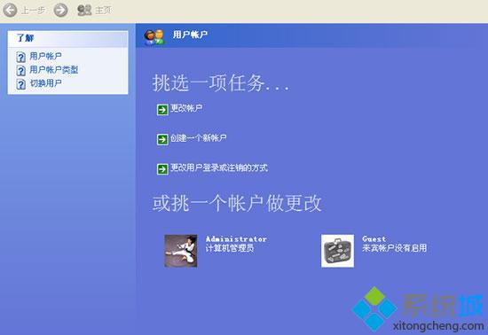Select the 创建一个新帐户 task link
Viewport: 488px width, 335px height.
point(198,138)
